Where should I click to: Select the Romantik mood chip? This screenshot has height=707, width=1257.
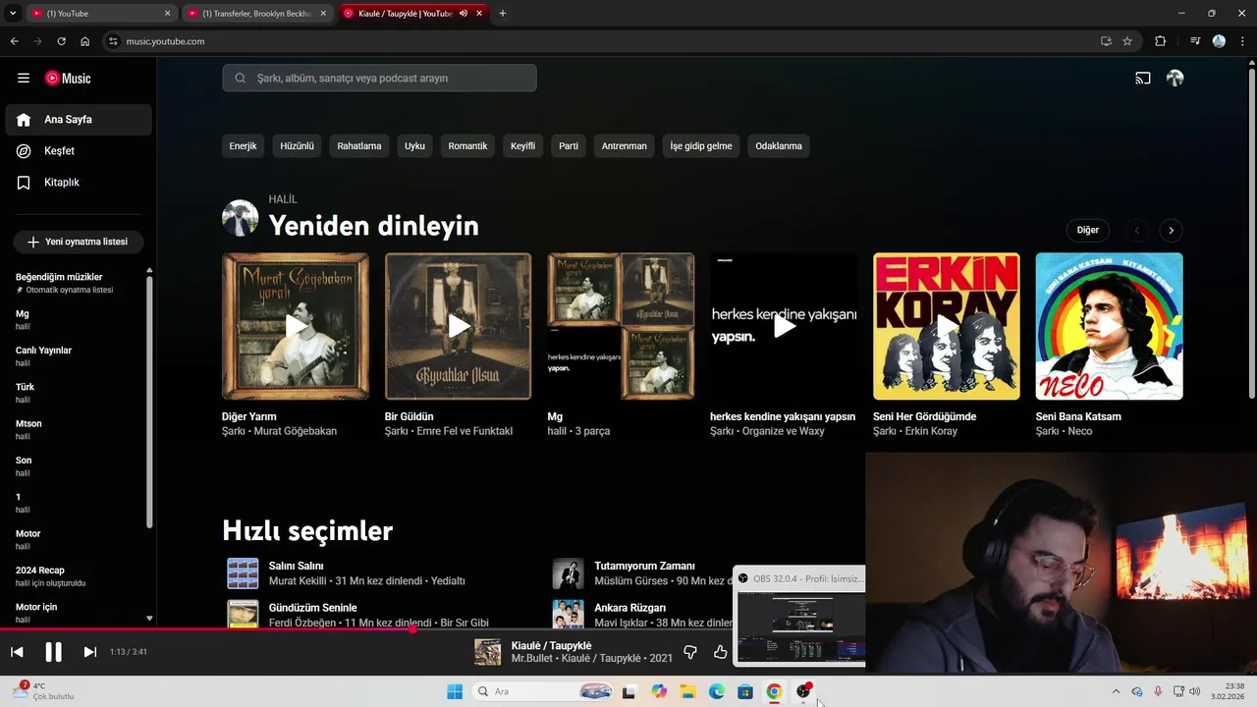coord(467,146)
